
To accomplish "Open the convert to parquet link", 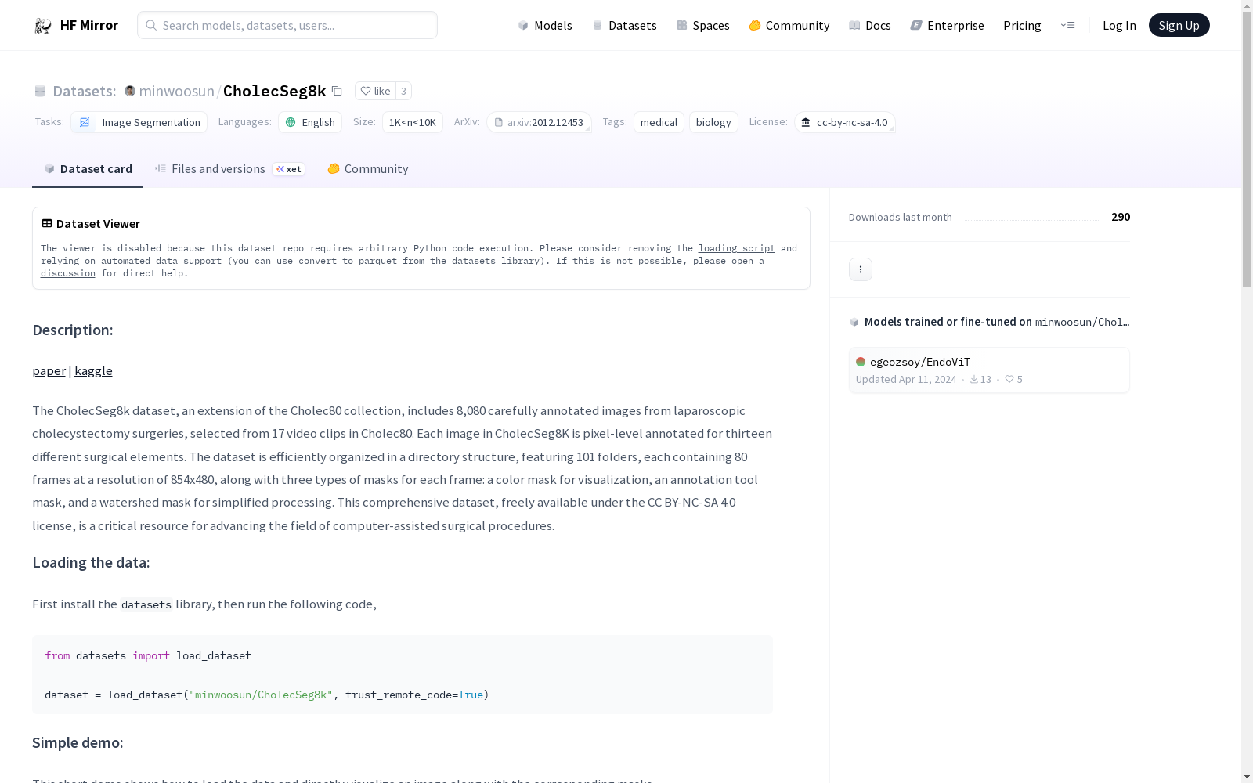I will tap(348, 261).
